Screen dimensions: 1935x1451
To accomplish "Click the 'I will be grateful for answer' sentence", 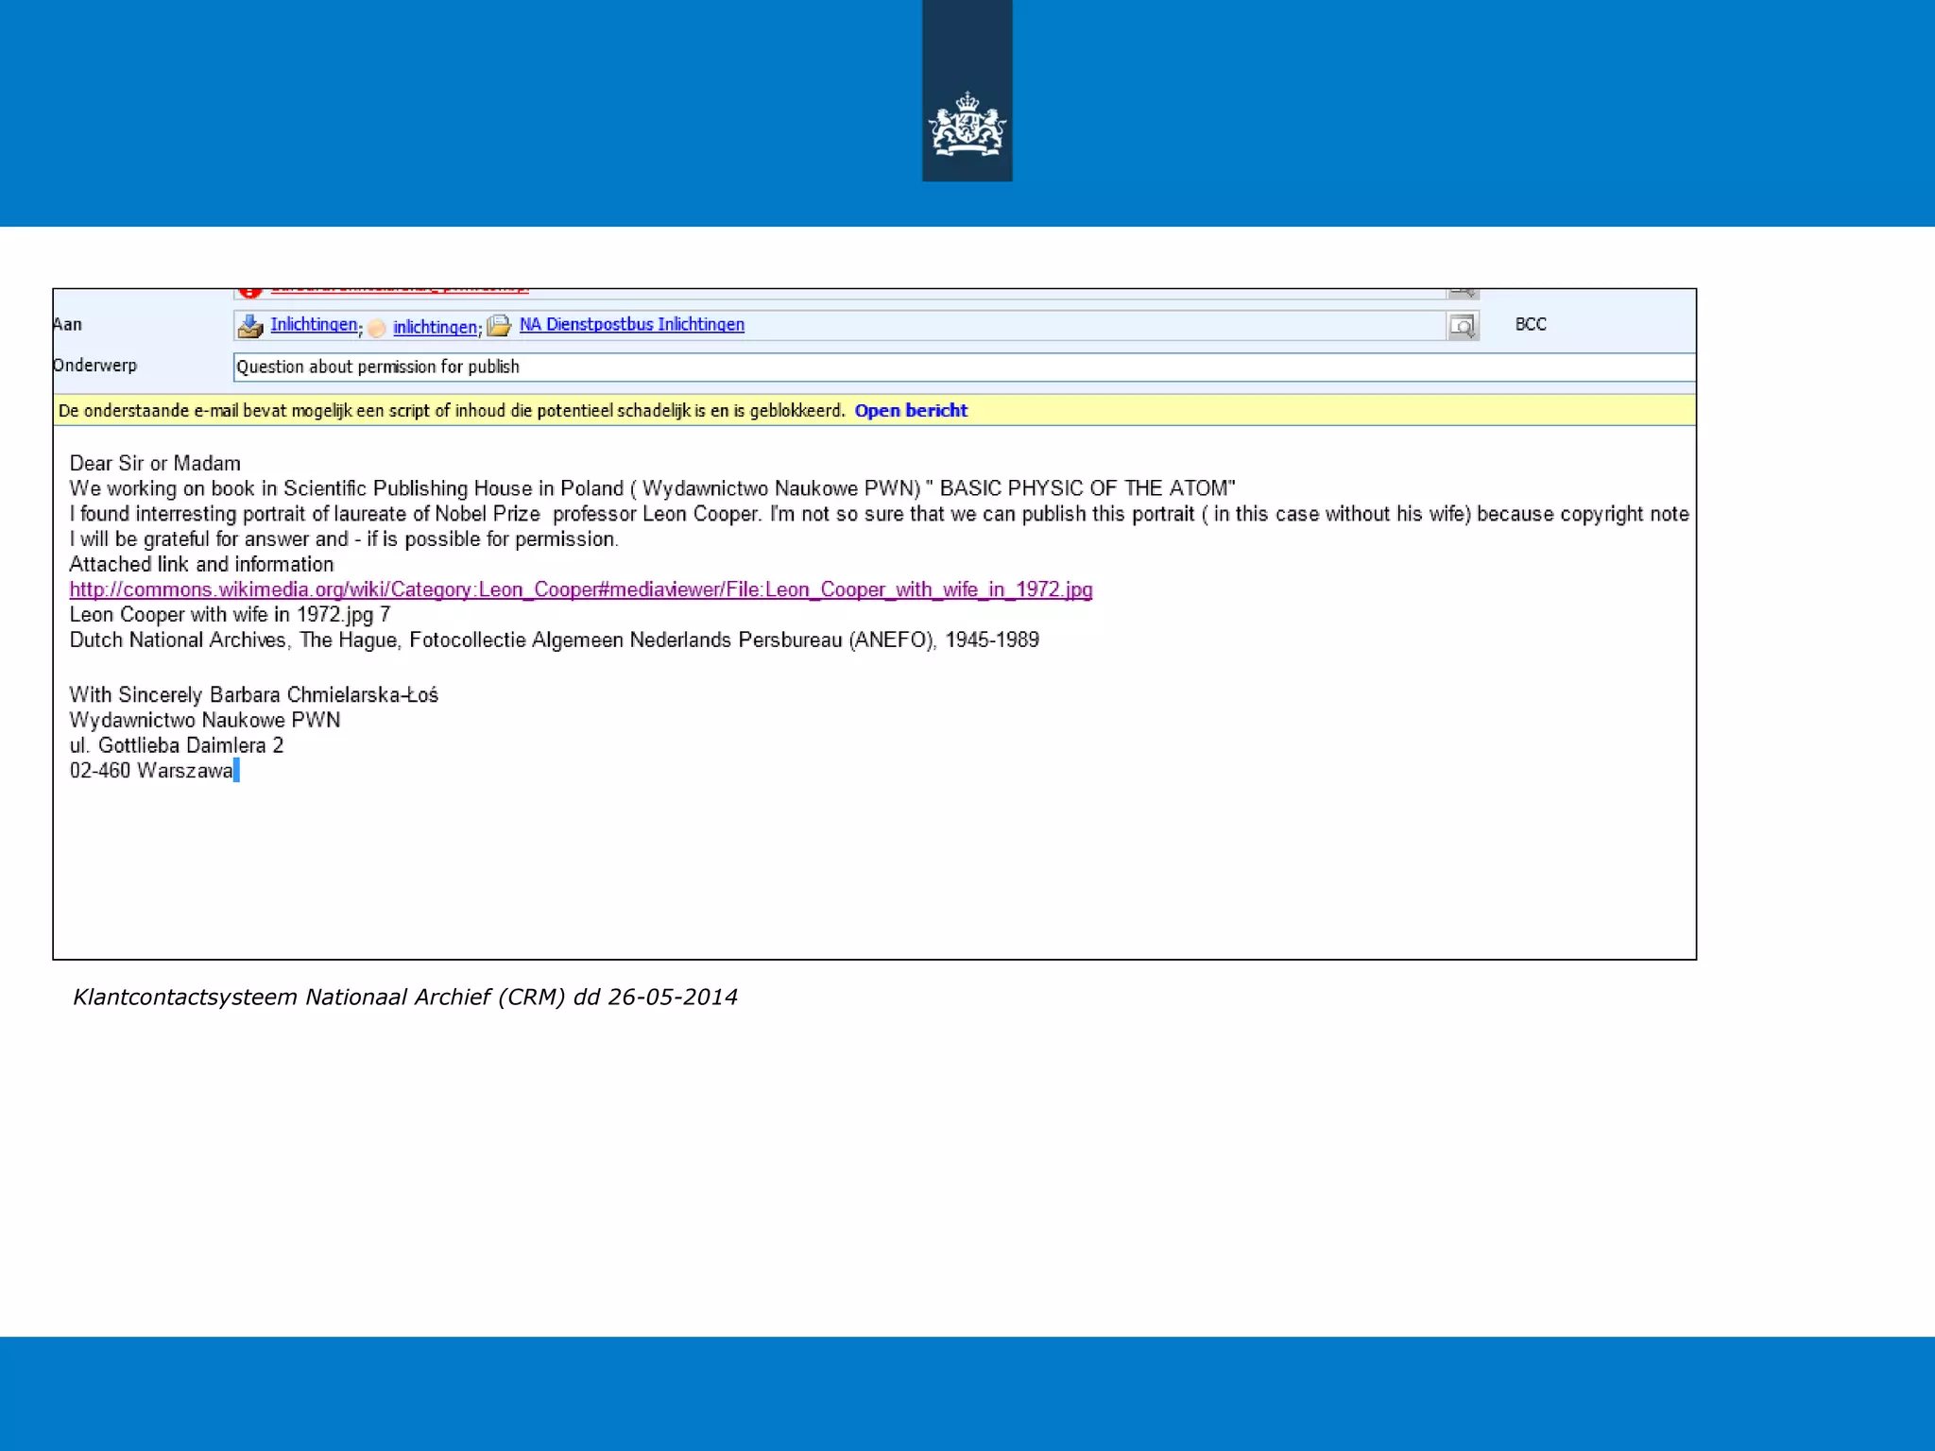I will point(344,538).
